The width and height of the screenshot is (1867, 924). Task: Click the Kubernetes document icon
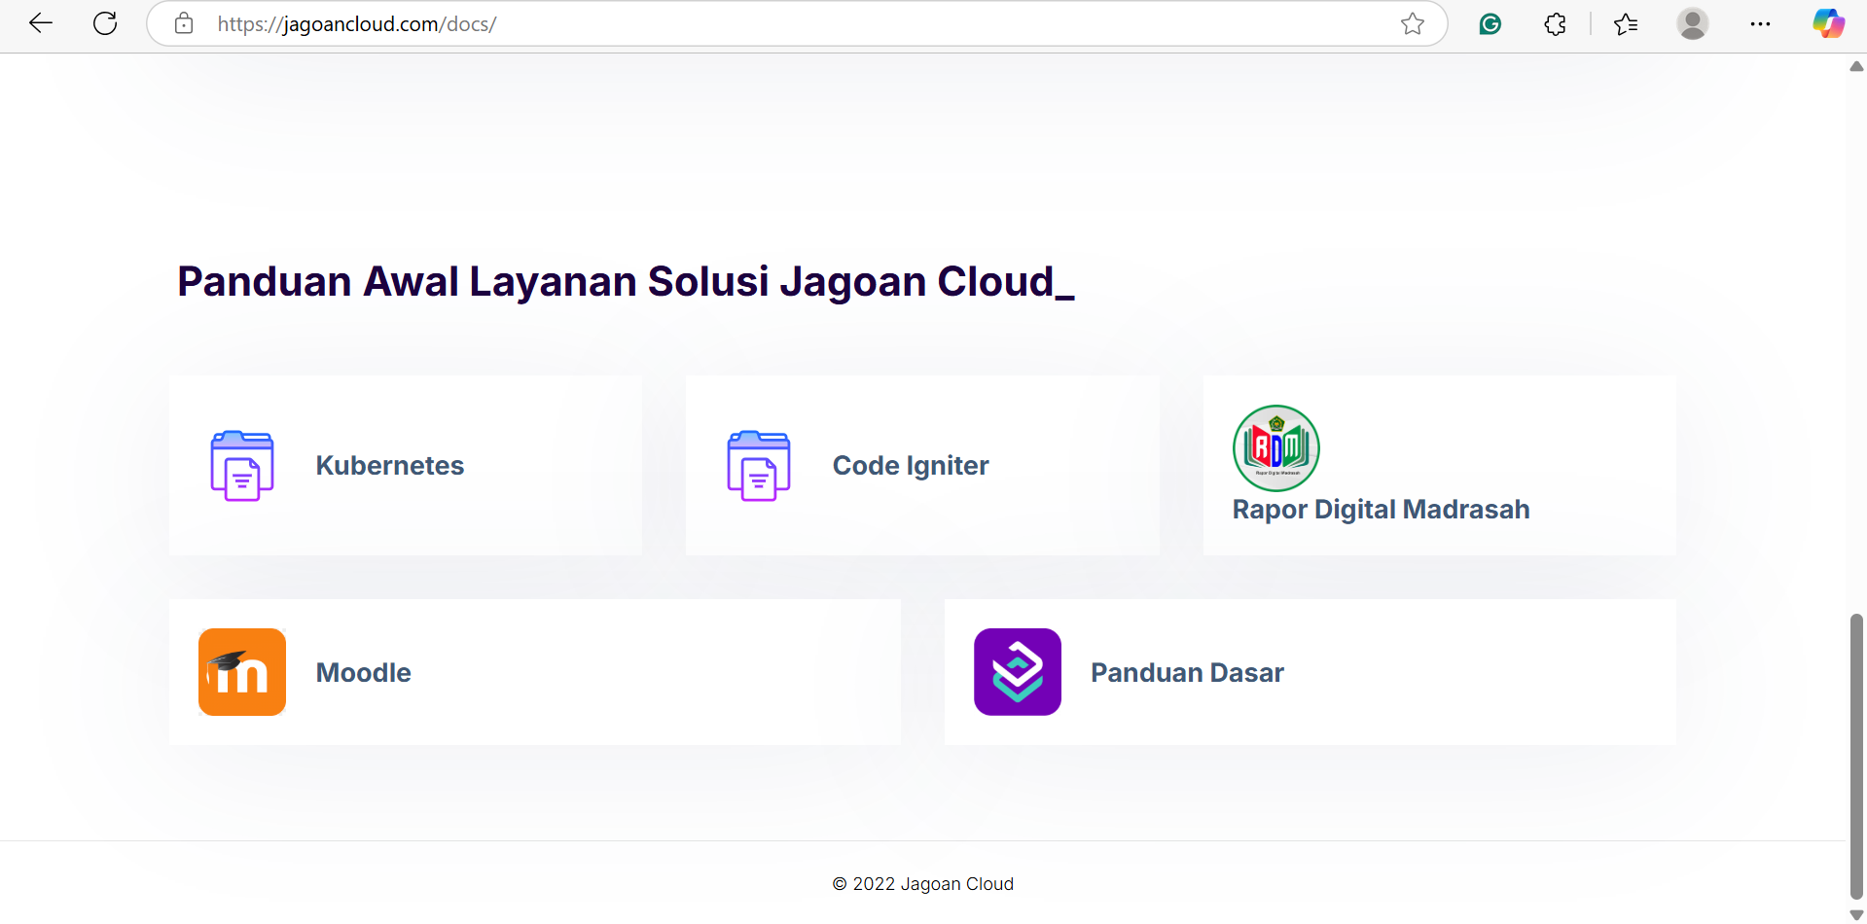point(242,466)
